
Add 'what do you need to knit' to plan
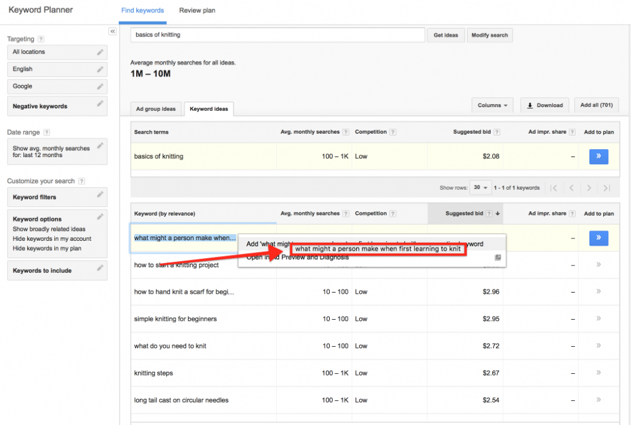coord(598,346)
